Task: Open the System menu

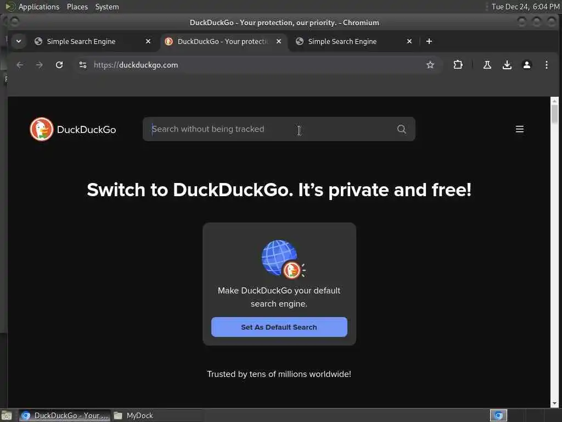Action: click(x=107, y=7)
